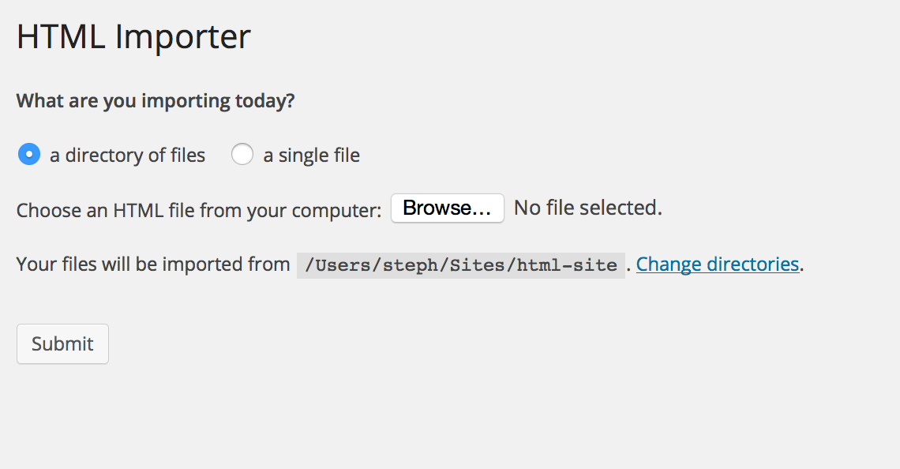Click the "Your files will be imported from" text
The image size is (900, 469).
(x=153, y=264)
